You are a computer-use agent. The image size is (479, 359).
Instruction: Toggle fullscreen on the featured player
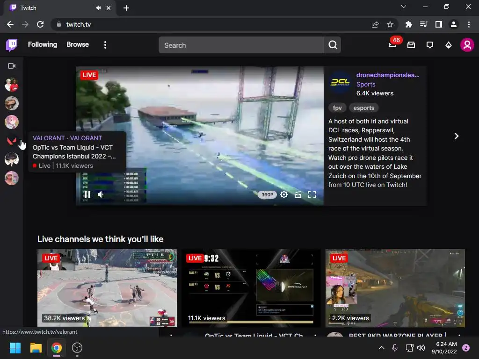coord(312,194)
